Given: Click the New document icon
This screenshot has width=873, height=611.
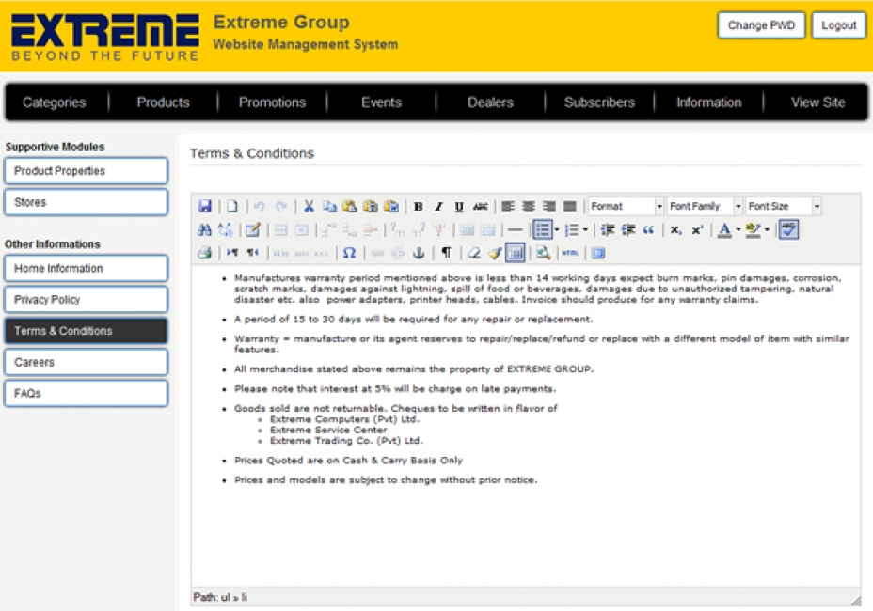Looking at the screenshot, I should click(232, 207).
